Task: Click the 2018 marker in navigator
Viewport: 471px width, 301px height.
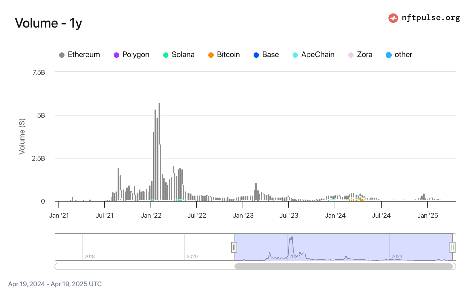Action: point(90,256)
